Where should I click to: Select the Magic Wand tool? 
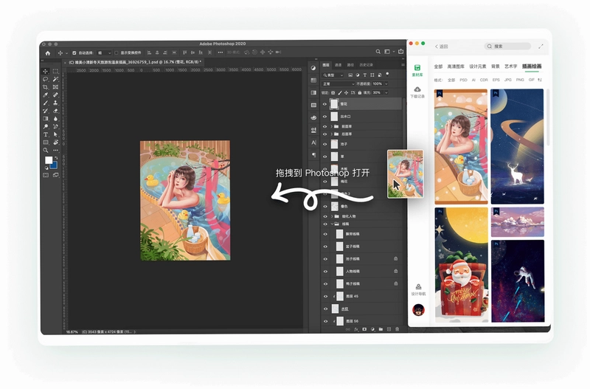(56, 79)
